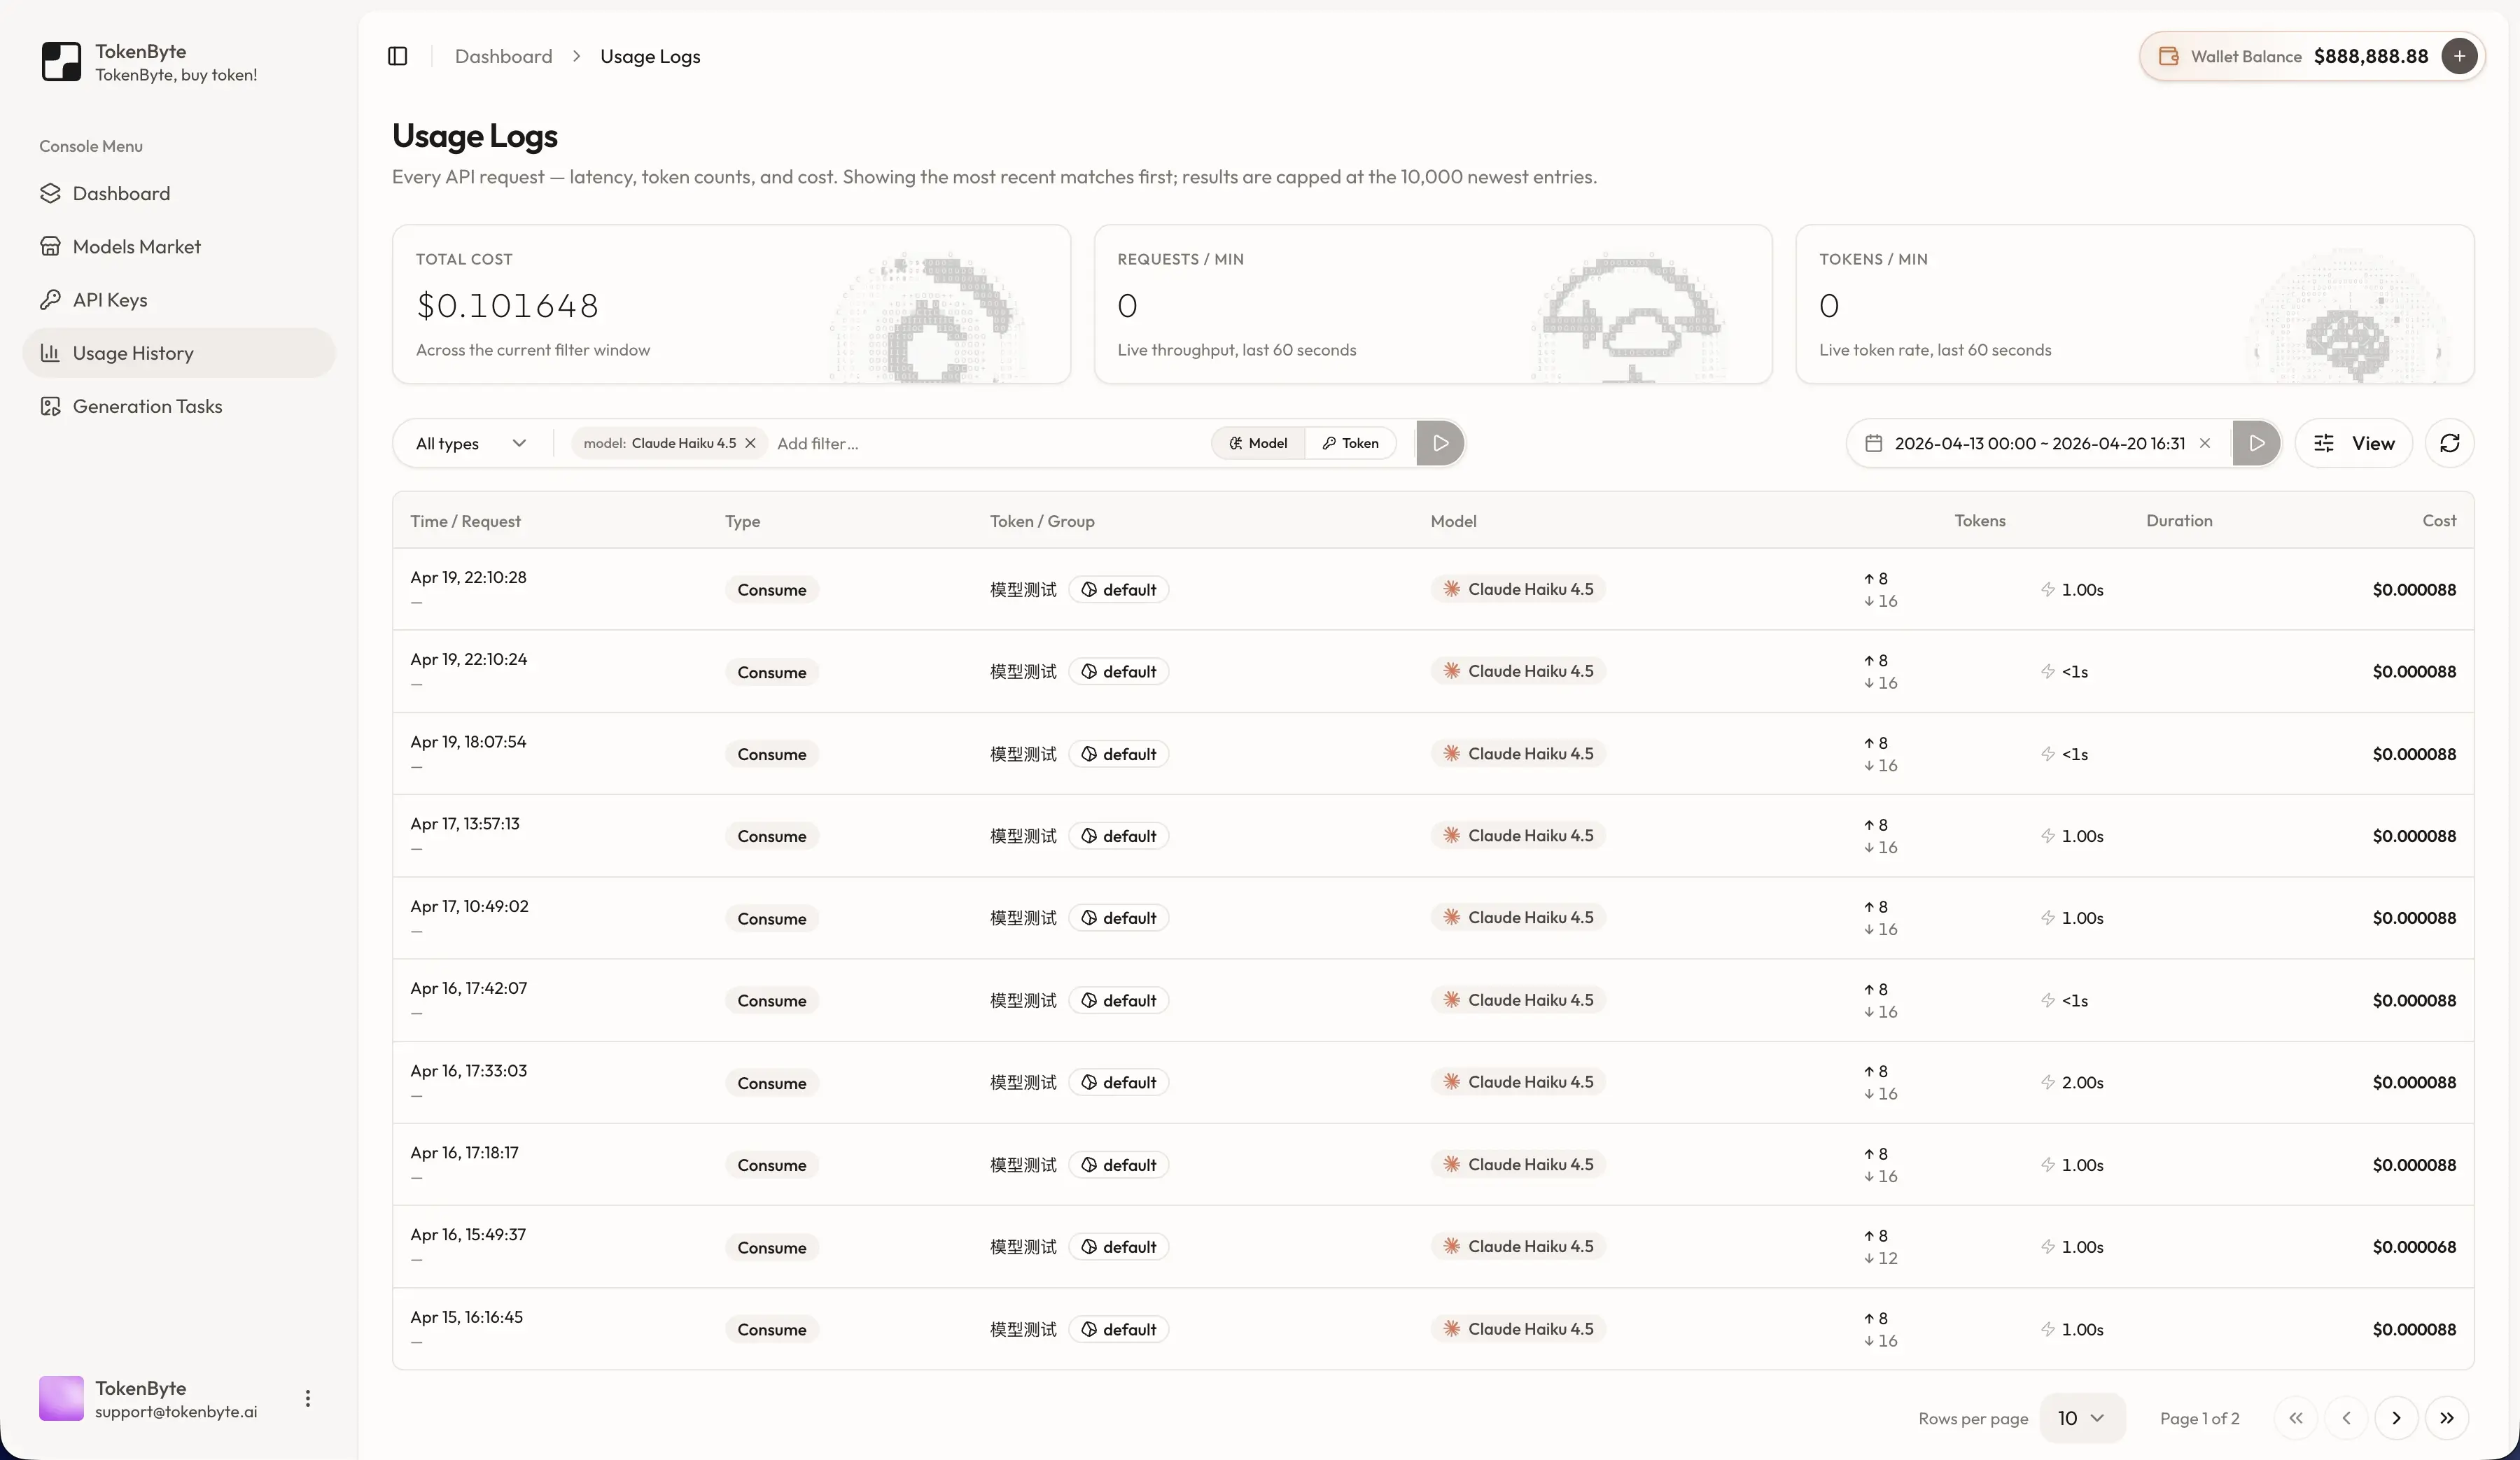This screenshot has height=1460, width=2520.
Task: Run the filter search with the play button
Action: [1440, 443]
